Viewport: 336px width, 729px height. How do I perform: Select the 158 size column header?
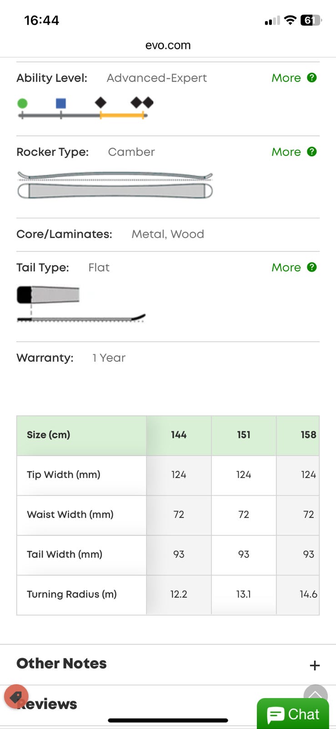[308, 435]
